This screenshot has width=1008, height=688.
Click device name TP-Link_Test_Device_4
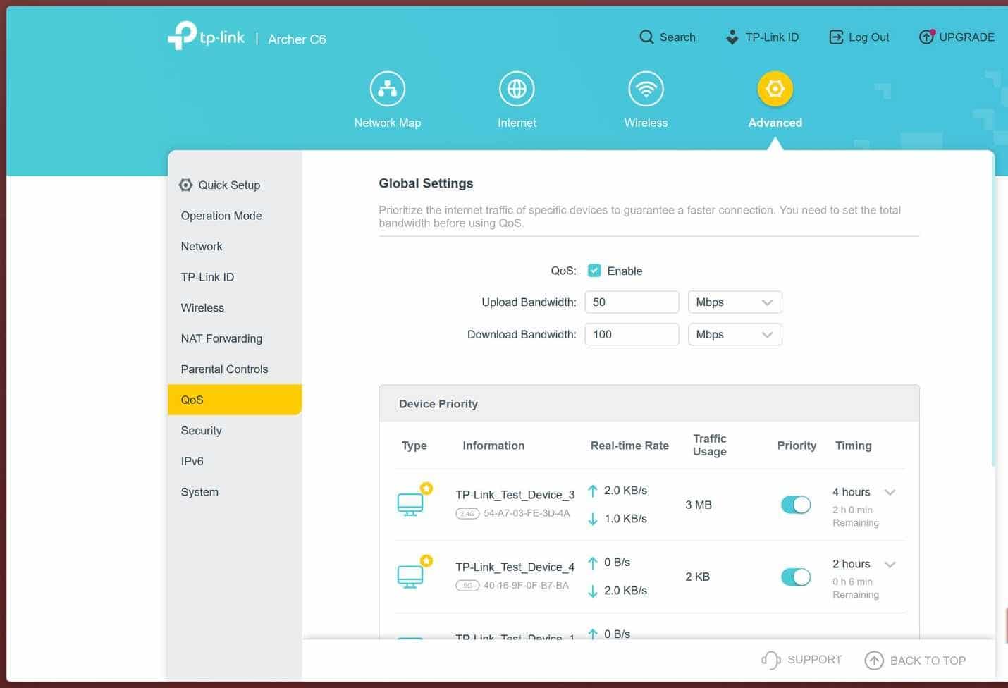(x=515, y=567)
